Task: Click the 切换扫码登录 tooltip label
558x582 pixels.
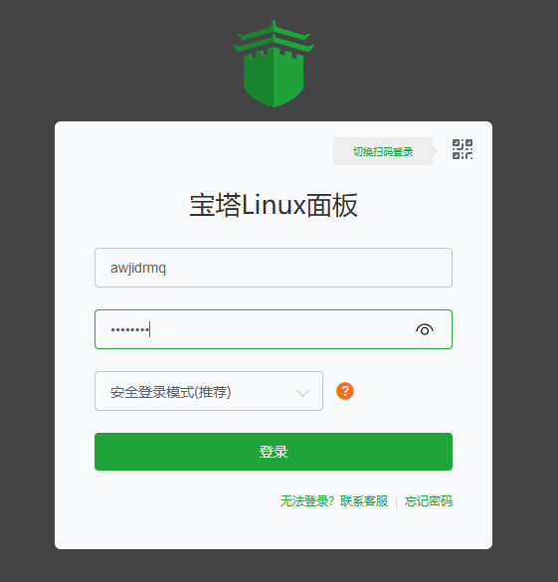Action: (383, 151)
